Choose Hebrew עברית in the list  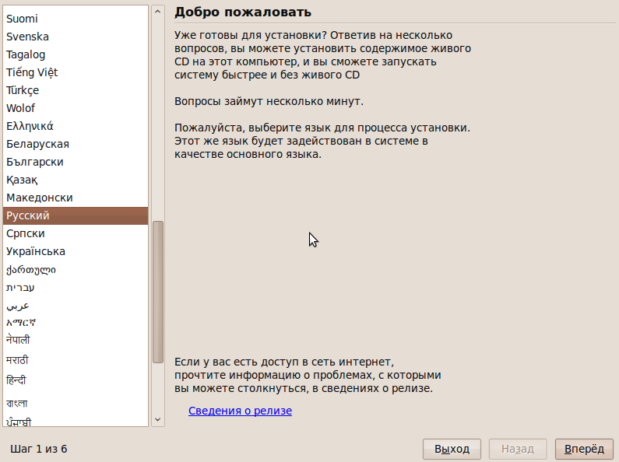[x=76, y=287]
